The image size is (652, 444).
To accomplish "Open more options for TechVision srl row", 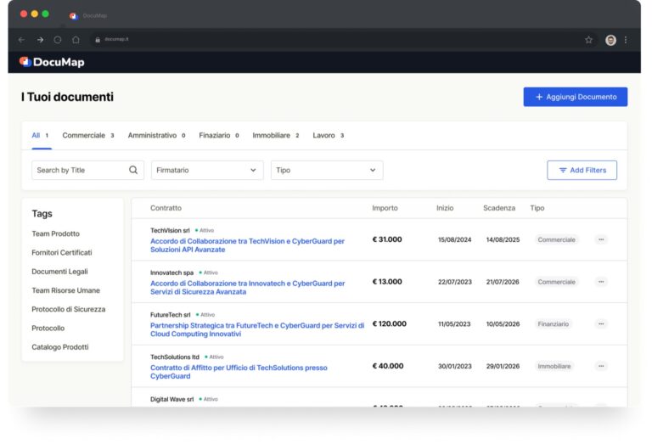I will coord(601,239).
